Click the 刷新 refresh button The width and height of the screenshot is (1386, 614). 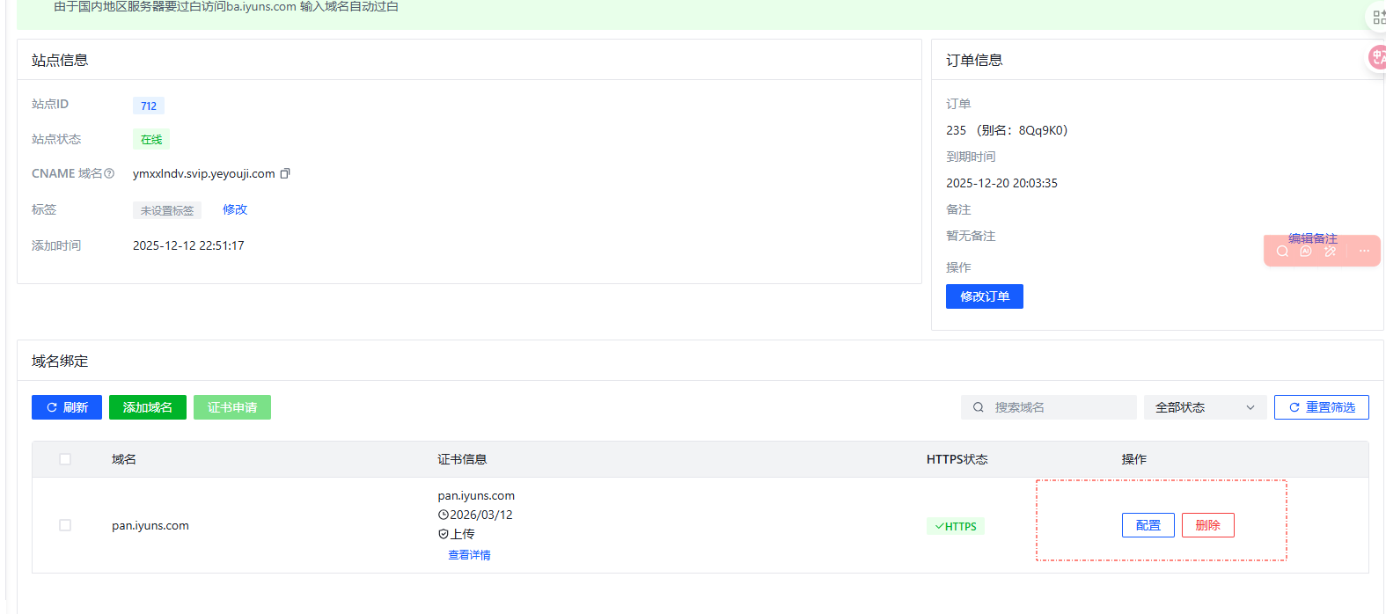(67, 407)
